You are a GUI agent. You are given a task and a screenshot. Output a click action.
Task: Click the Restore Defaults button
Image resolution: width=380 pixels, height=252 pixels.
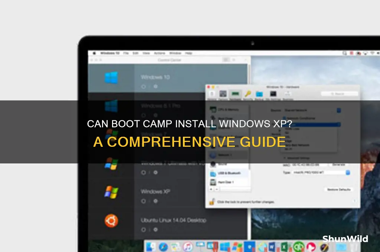339,189
